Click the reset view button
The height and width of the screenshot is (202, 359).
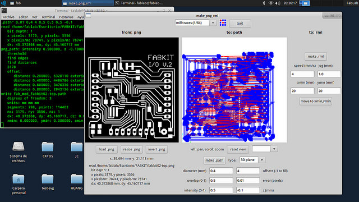coord(238,149)
